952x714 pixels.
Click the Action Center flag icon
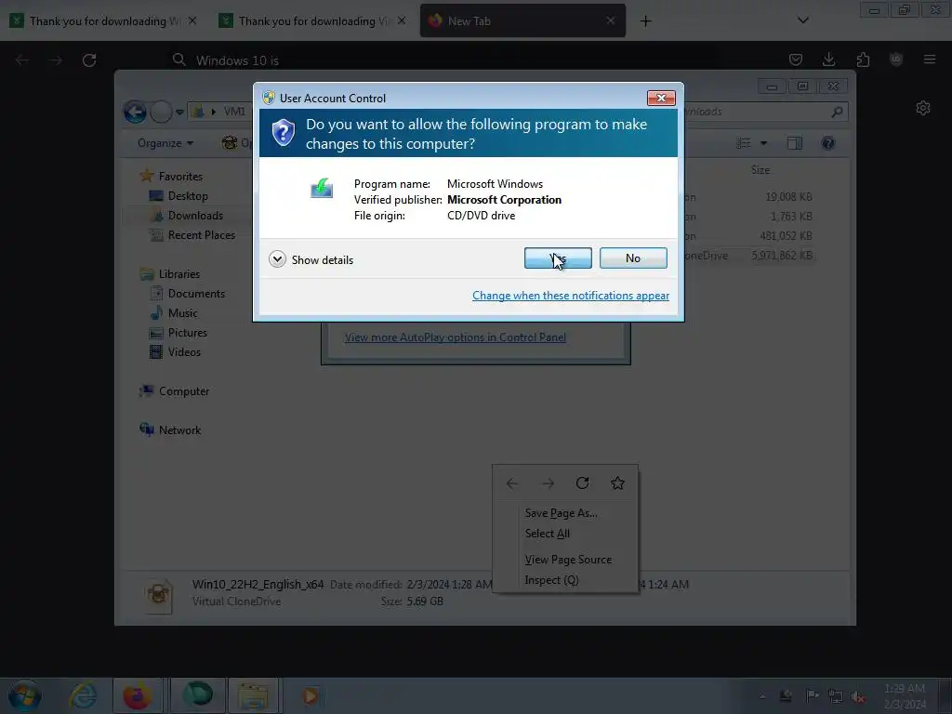pos(811,695)
